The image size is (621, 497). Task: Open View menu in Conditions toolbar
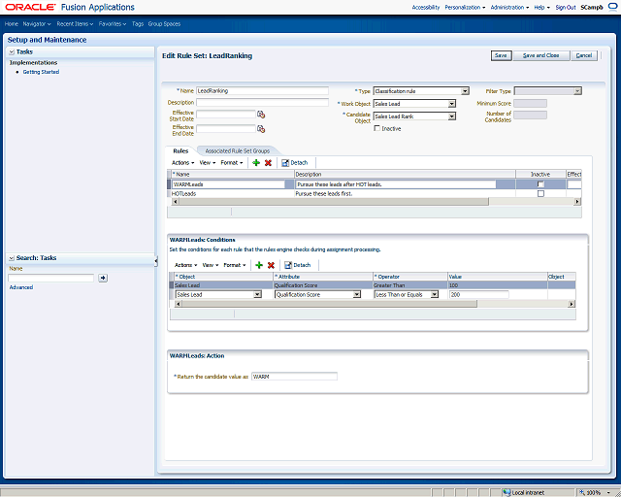211,265
